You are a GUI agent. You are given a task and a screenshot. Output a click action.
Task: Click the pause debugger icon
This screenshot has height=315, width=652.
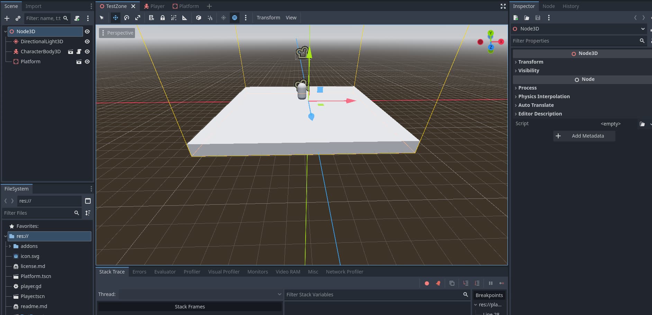click(x=490, y=283)
